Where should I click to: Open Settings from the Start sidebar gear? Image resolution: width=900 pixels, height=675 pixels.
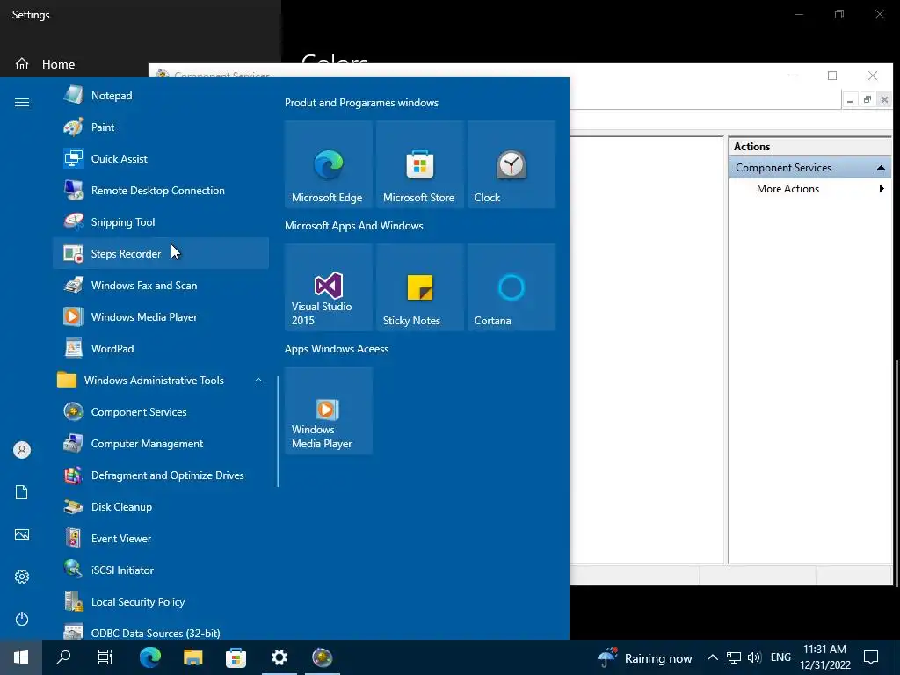(22, 577)
